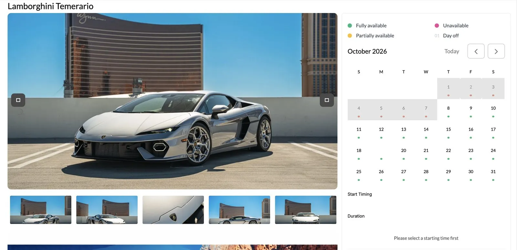Click the 'October 2026' month heading
Viewport: 517px width, 250px height.
(x=367, y=51)
